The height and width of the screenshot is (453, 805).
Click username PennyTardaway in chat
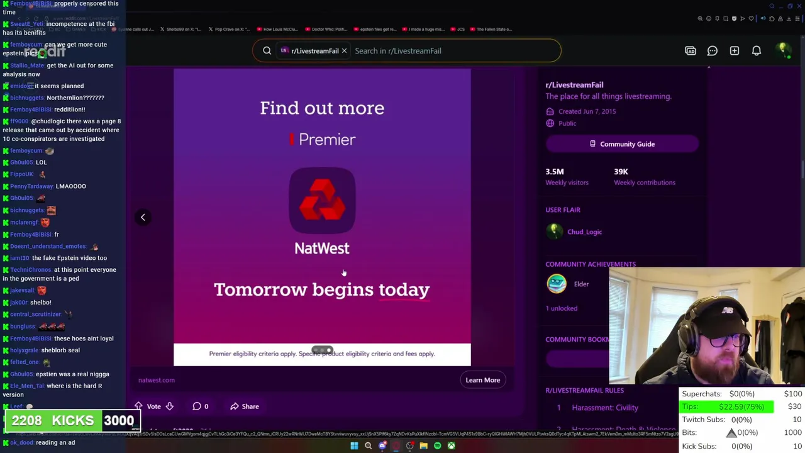pyautogui.click(x=31, y=186)
